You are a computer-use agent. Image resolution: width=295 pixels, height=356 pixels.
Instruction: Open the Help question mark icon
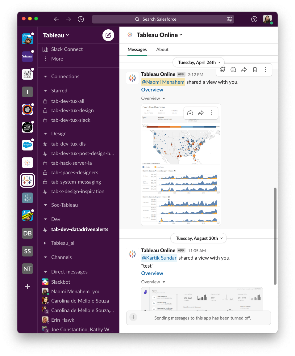click(x=254, y=19)
